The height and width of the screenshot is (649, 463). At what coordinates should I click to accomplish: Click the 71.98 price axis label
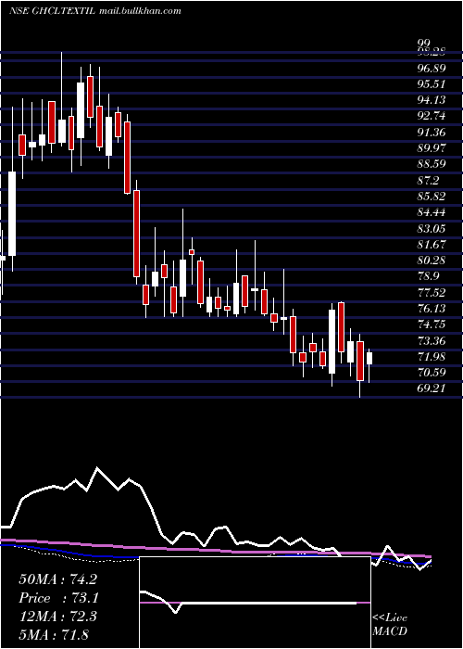432,356
